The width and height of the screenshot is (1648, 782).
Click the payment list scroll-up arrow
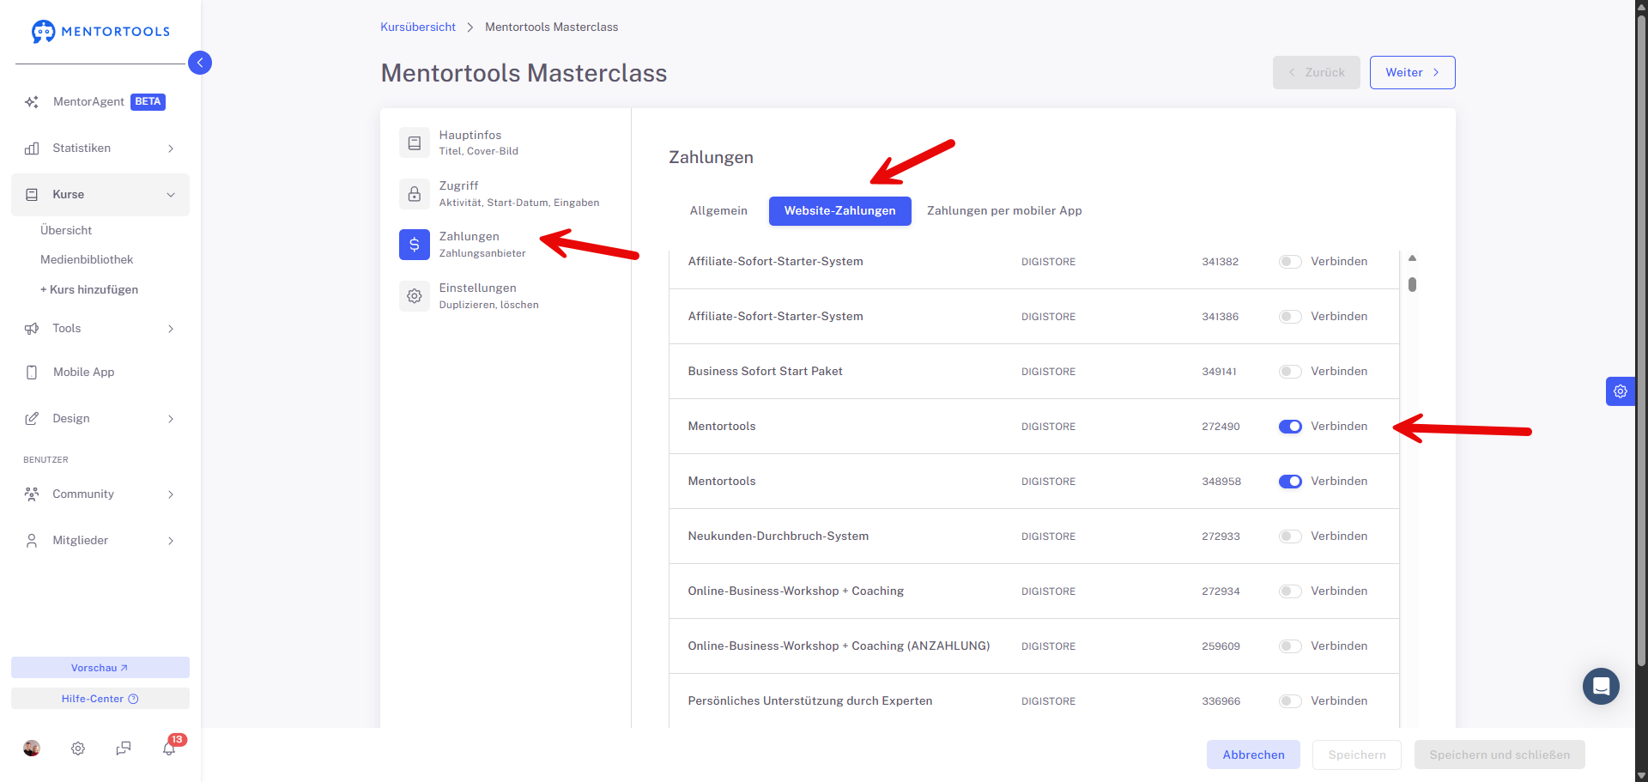click(1412, 258)
